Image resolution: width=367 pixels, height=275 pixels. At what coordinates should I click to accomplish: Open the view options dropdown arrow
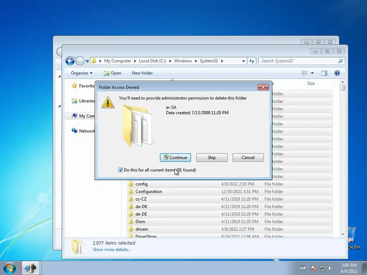coord(312,73)
